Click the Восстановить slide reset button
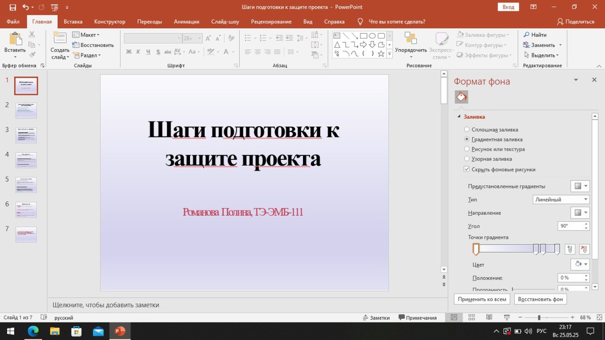Screen dimensions: 605x340 (93, 45)
